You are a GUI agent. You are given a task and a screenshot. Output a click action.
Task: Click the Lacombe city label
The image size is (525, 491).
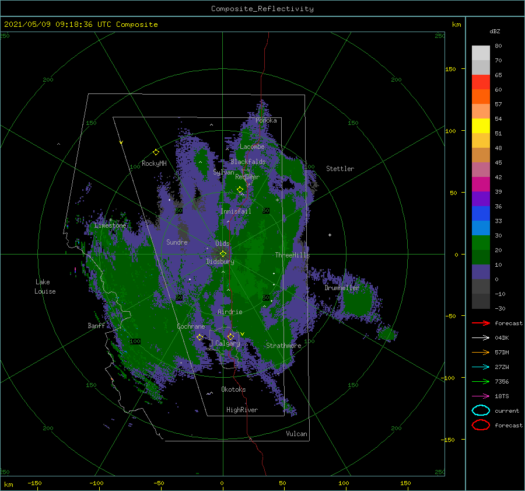(252, 147)
